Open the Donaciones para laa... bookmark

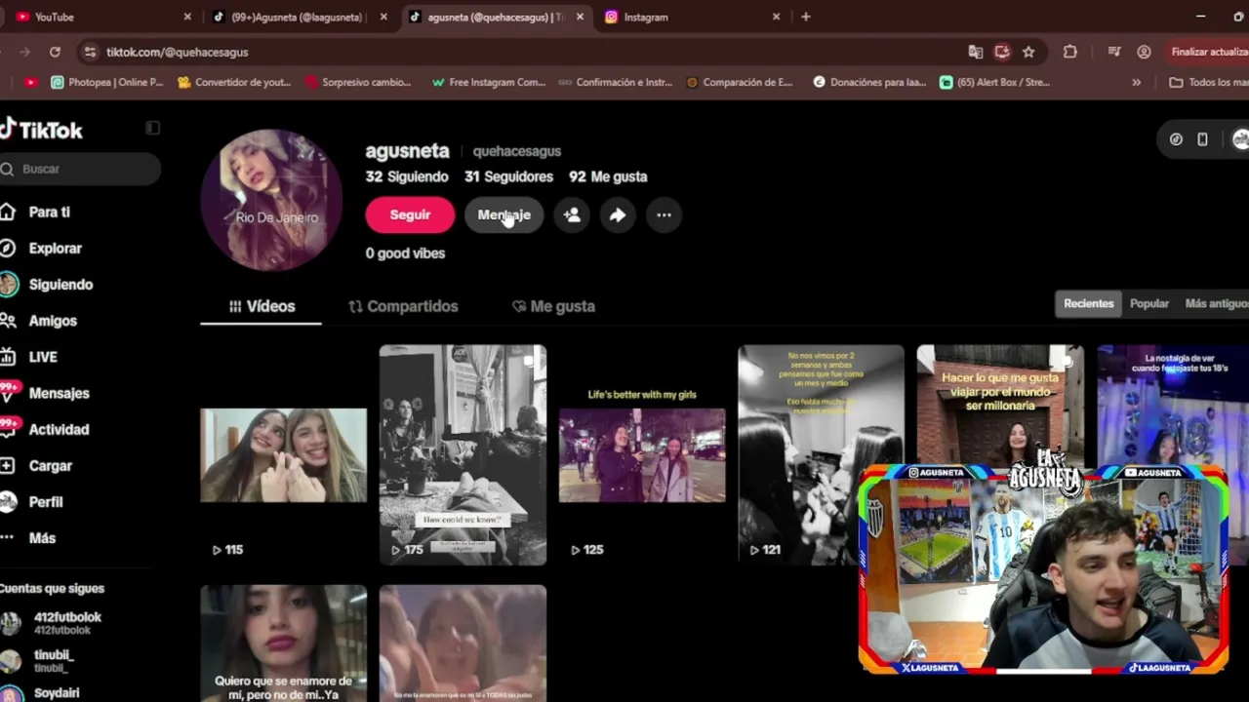click(x=869, y=83)
